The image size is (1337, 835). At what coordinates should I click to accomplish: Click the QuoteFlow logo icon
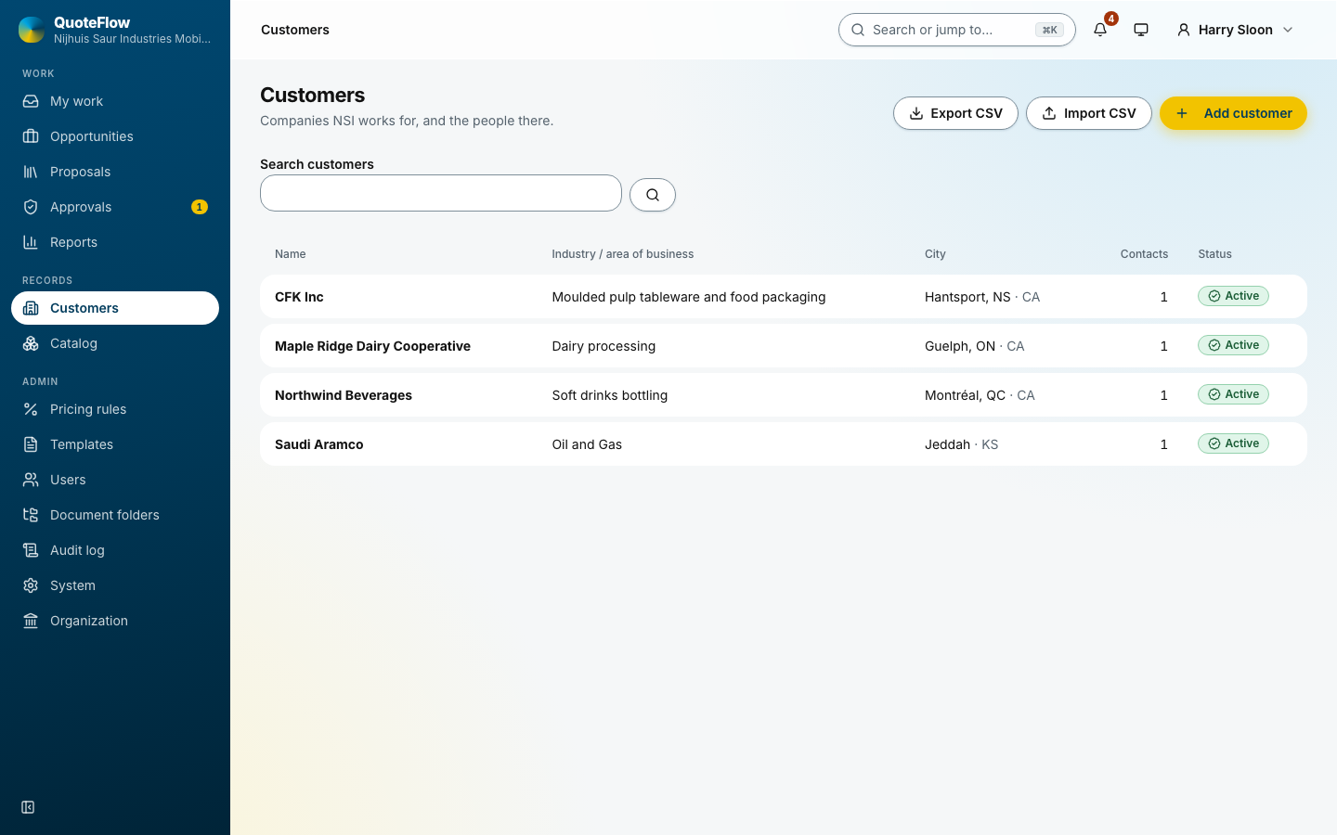click(32, 30)
